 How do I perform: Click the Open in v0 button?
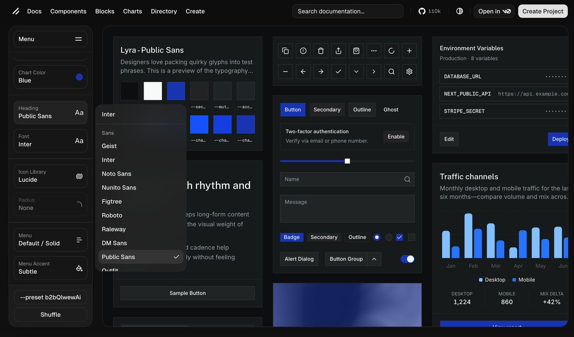pos(494,11)
